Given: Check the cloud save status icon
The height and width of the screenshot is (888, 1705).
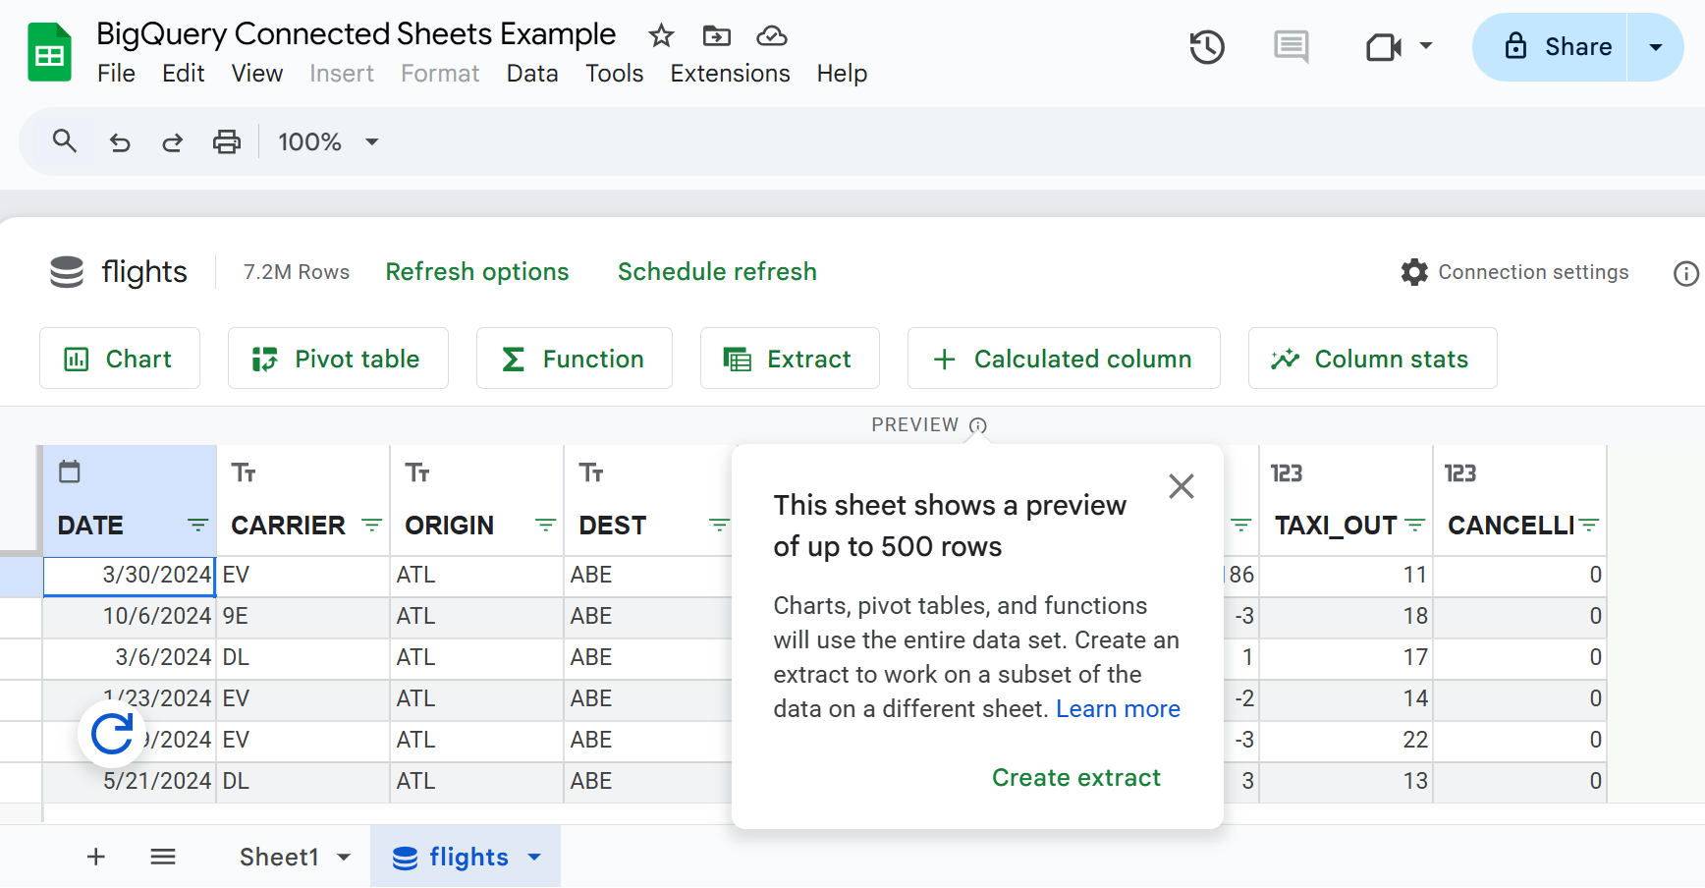Looking at the screenshot, I should point(772,36).
